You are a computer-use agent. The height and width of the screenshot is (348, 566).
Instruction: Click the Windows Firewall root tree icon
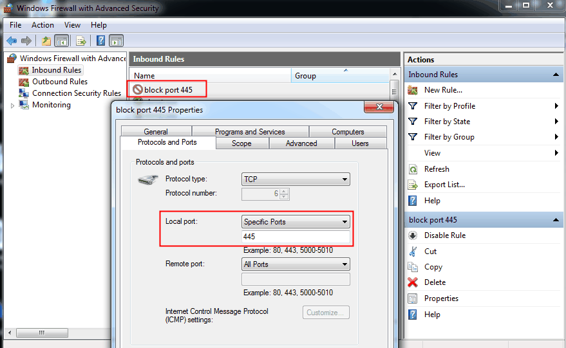[x=12, y=58]
